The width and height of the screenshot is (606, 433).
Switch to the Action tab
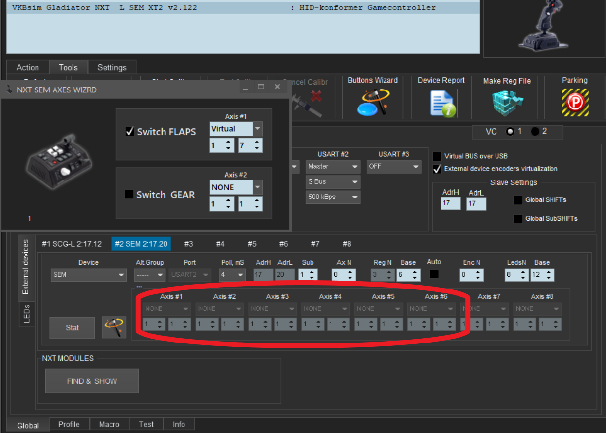28,67
